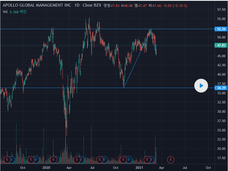Click the earnings E marker near Apr 2020
Viewport: 228px width, 171px height.
point(77,159)
